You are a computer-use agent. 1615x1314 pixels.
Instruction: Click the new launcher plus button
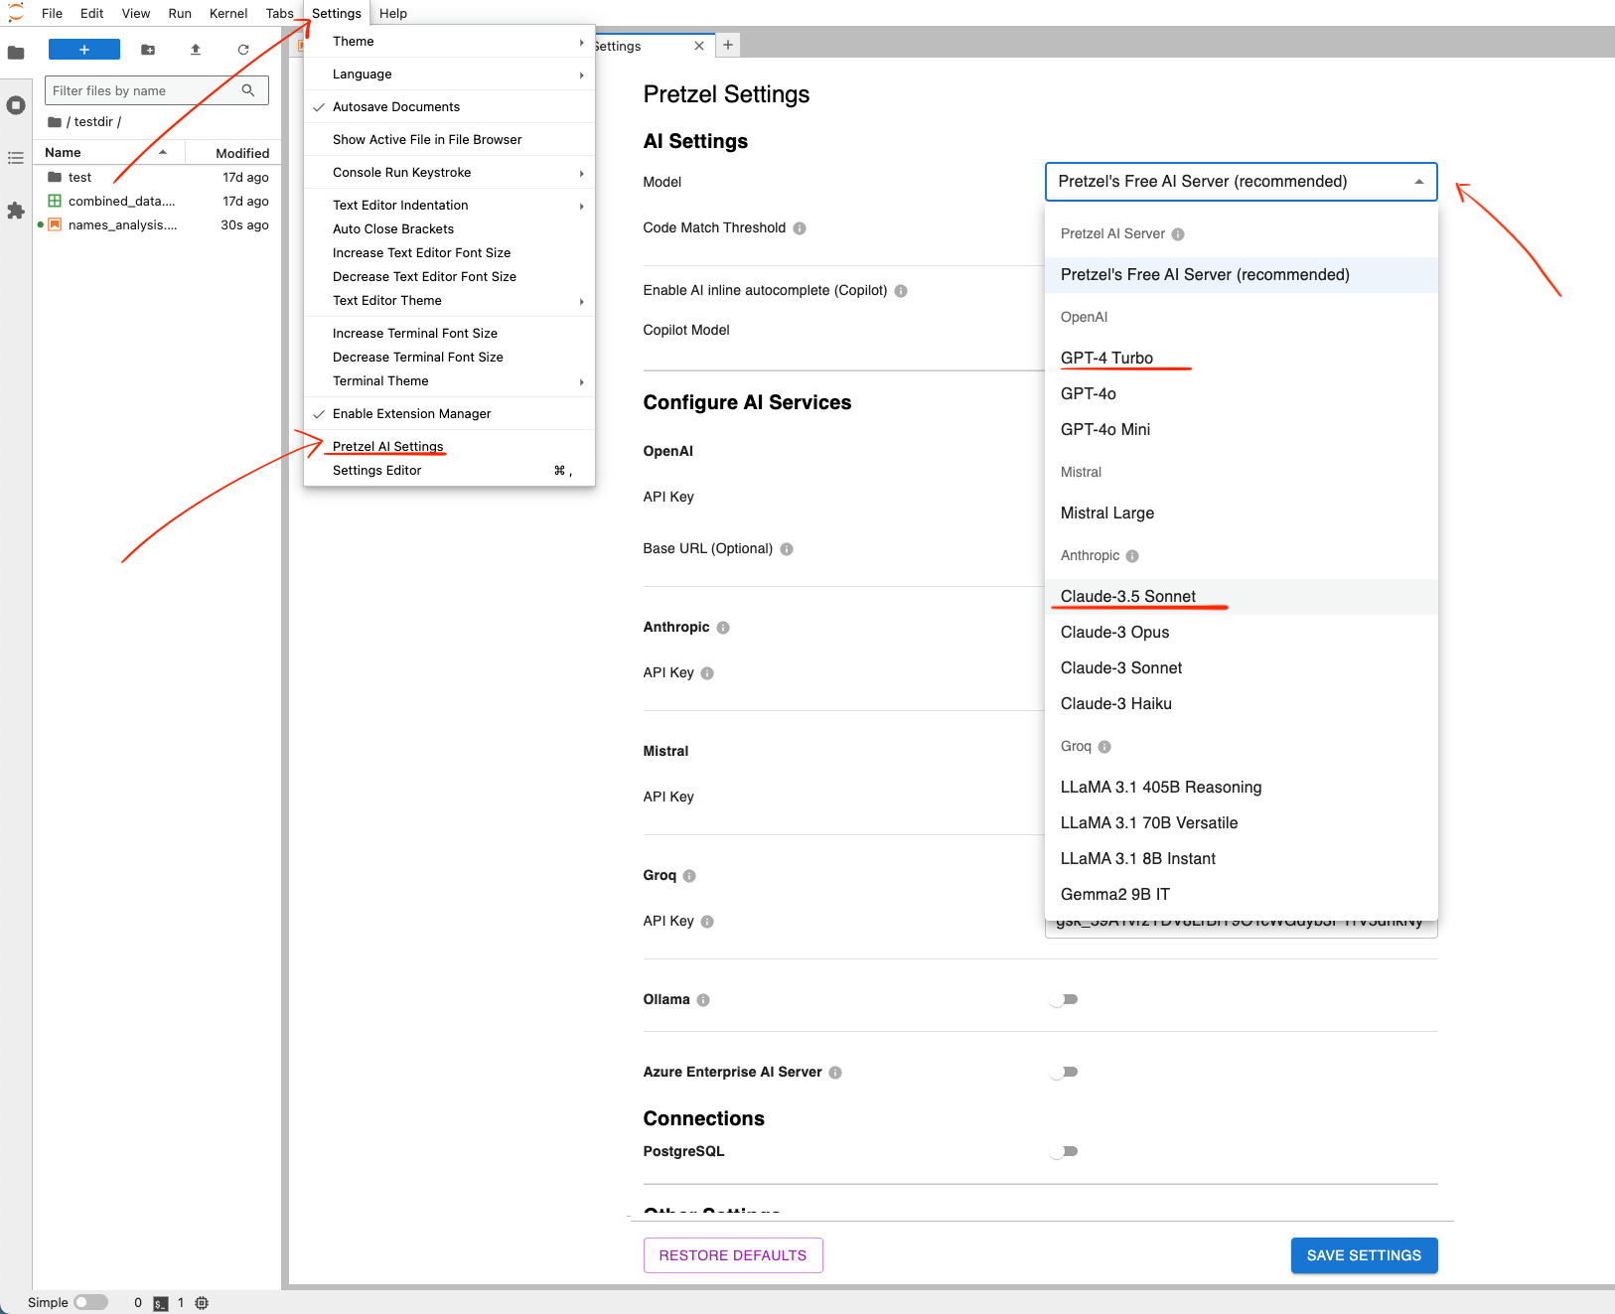pos(84,50)
